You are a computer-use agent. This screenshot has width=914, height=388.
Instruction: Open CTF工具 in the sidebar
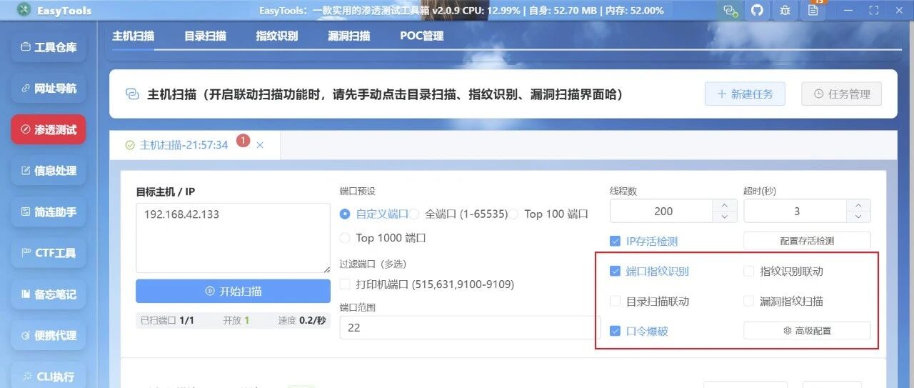pos(48,253)
